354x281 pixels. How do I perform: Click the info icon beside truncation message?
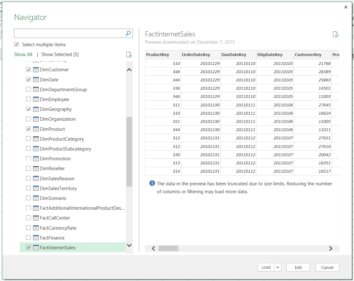[152, 183]
